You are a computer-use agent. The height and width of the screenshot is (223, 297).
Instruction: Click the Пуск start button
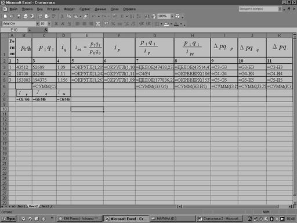tap(9, 219)
